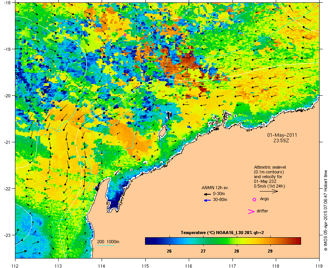The image size is (331, 268).
Task: Click the date label 01-May-2011
Action: [x=282, y=135]
